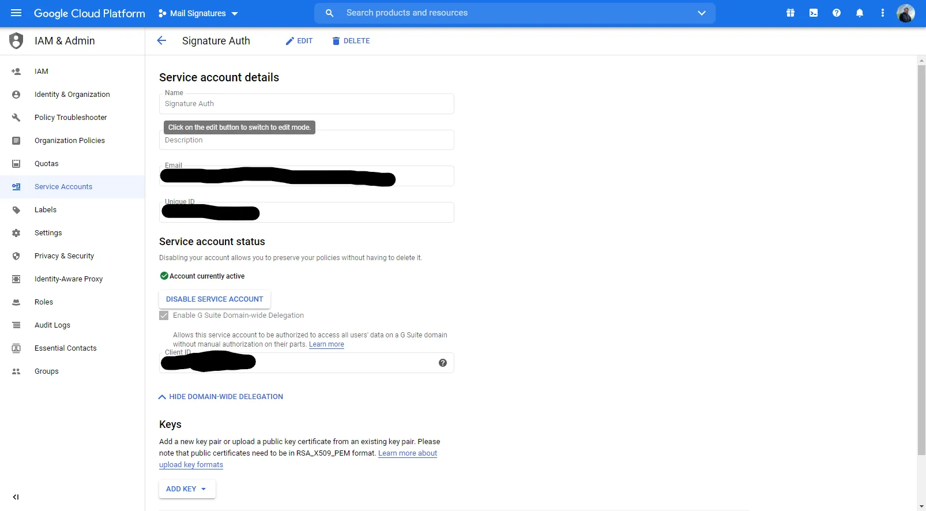Open Policy Troubleshooter page

(71, 118)
